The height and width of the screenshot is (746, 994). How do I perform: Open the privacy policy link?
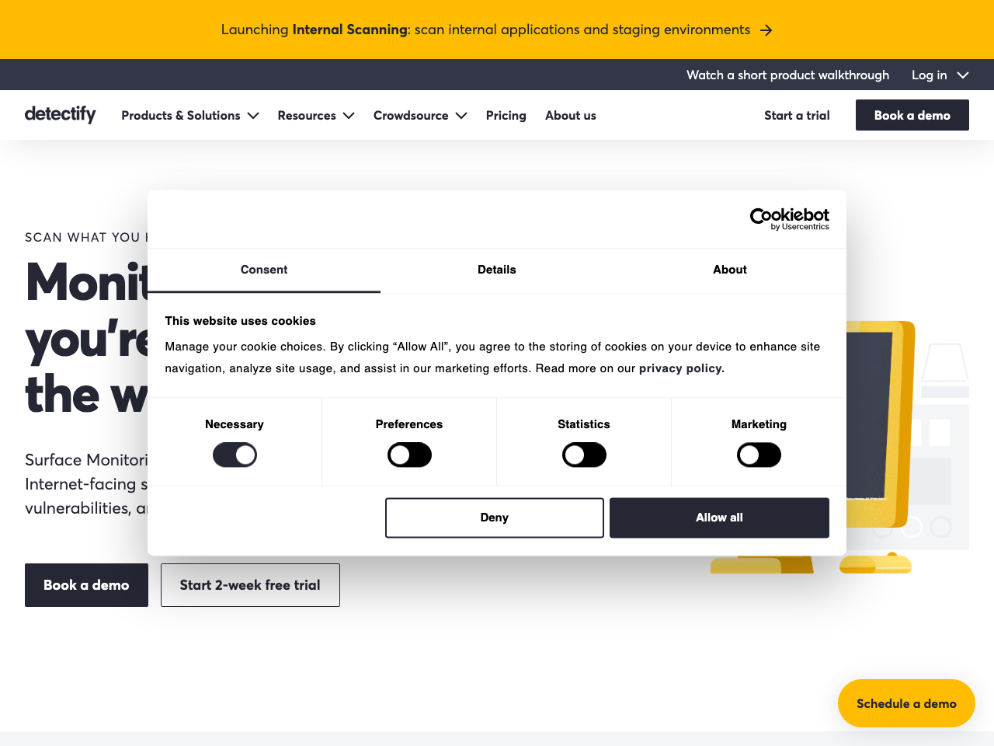click(x=679, y=368)
